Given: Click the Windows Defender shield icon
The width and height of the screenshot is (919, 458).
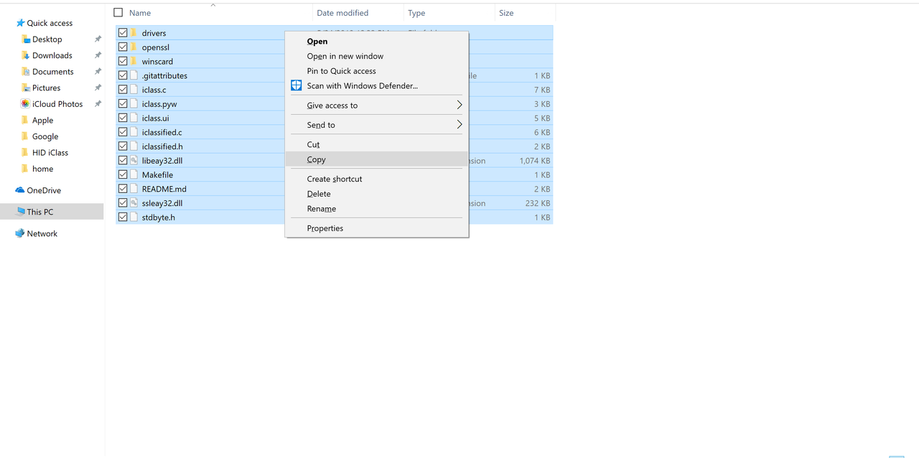Looking at the screenshot, I should pyautogui.click(x=297, y=85).
